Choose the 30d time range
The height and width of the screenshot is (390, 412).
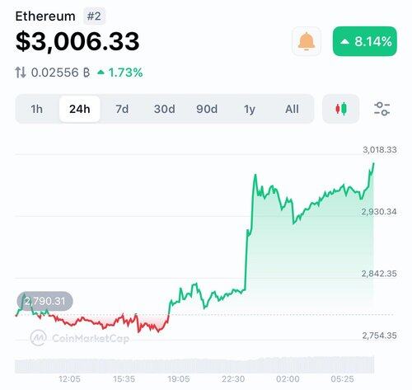[164, 109]
